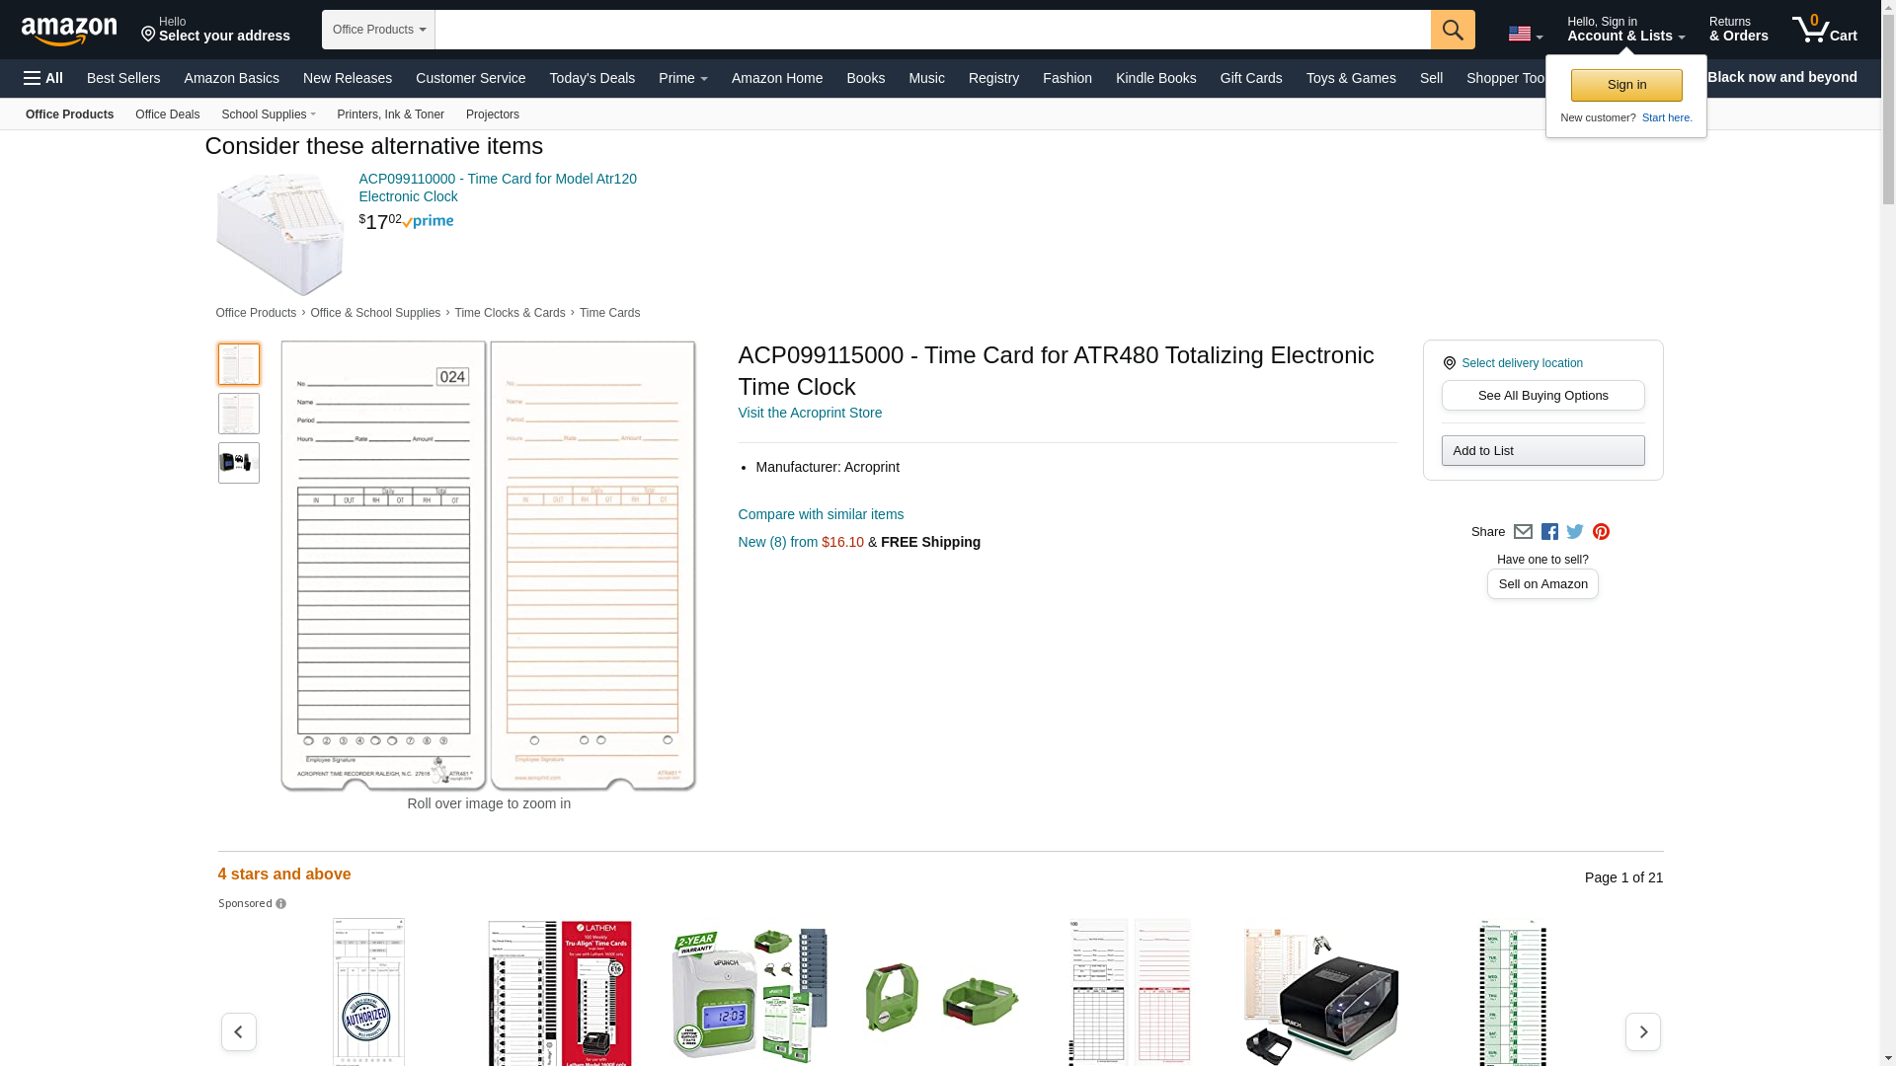Show next carousel page arrow
Viewport: 1896px width, 1066px height.
tap(1643, 1031)
